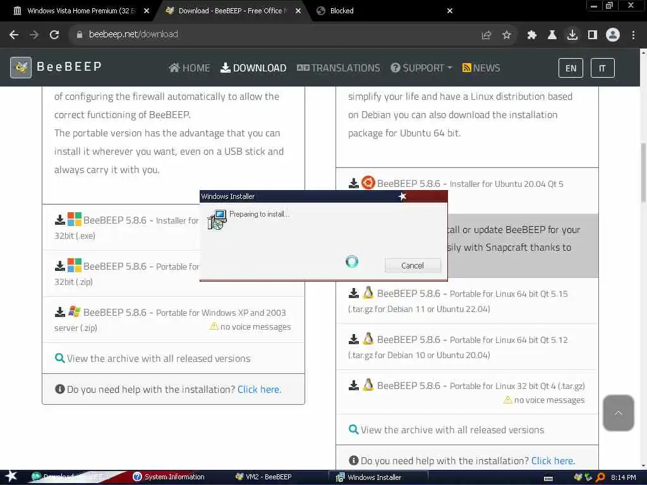
Task: Click the browser forward arrow
Action: click(x=34, y=35)
